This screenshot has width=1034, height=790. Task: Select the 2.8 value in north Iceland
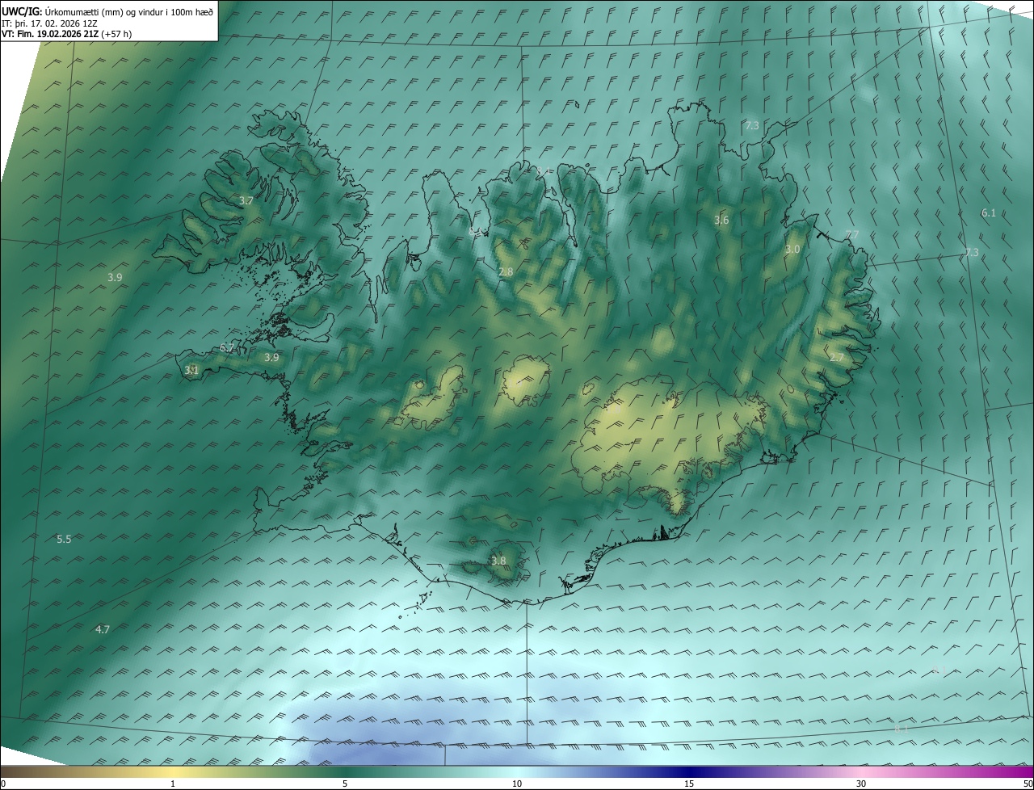click(x=506, y=272)
